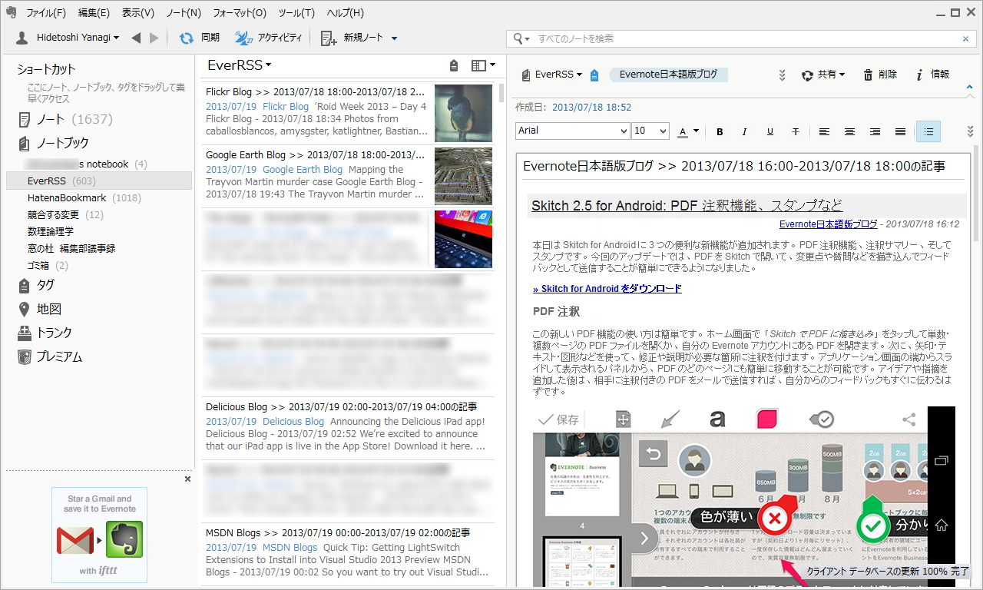983x590 pixels.
Task: Turn off the bulleted list formatting
Action: [928, 131]
